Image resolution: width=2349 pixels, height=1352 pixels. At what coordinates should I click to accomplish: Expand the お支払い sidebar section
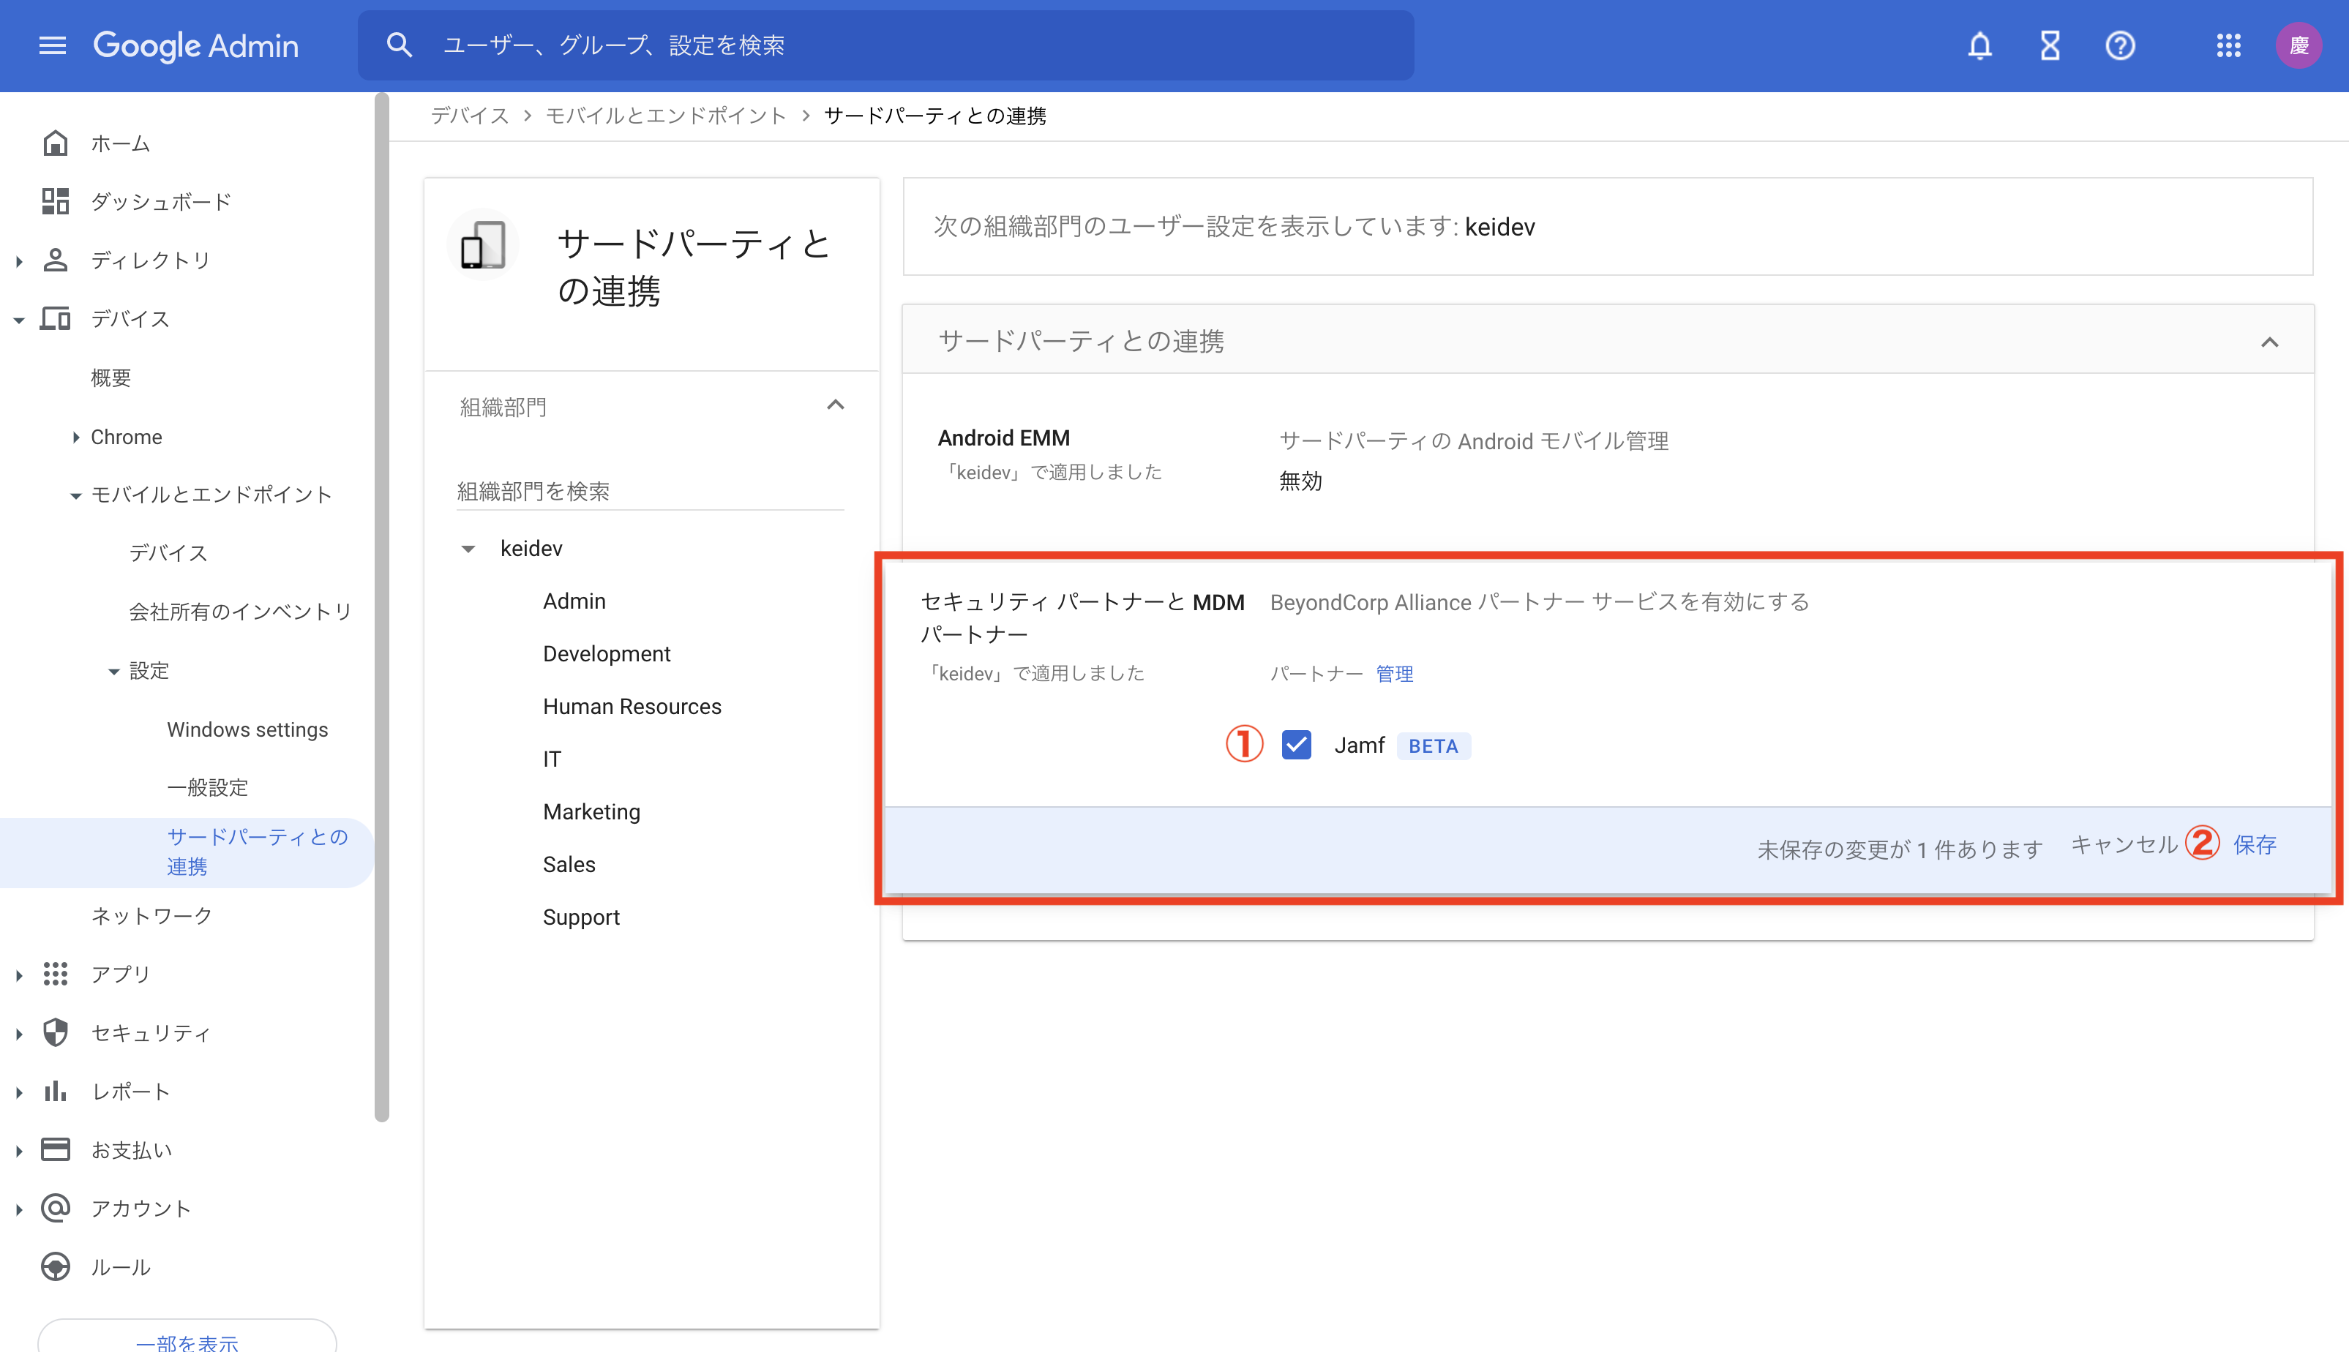(x=18, y=1151)
